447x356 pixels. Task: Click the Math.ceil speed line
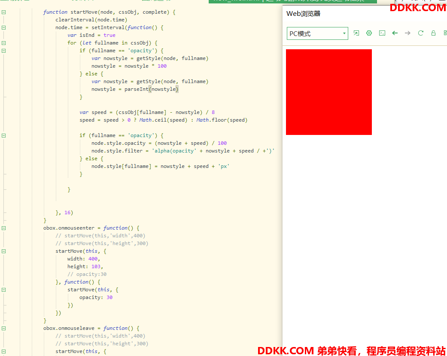[163, 120]
